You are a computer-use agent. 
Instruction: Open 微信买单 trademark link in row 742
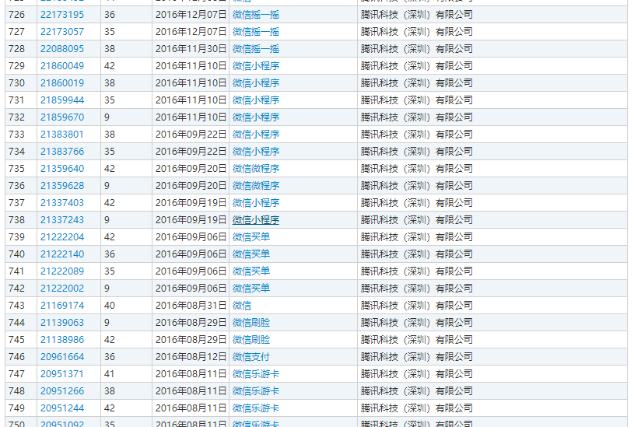(x=251, y=289)
